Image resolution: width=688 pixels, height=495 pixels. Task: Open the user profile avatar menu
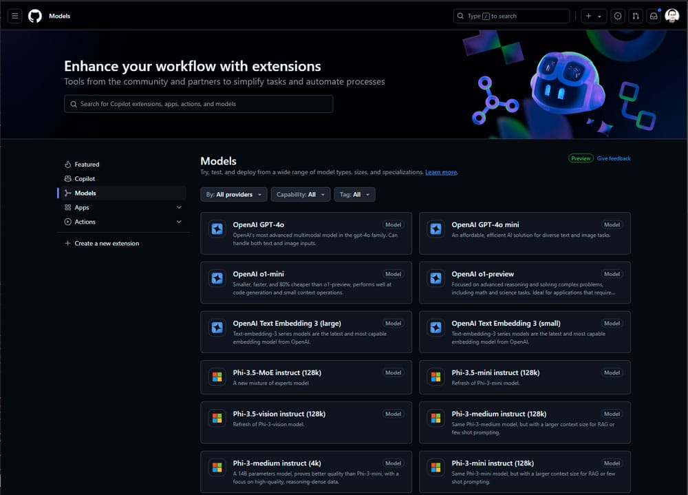click(672, 16)
